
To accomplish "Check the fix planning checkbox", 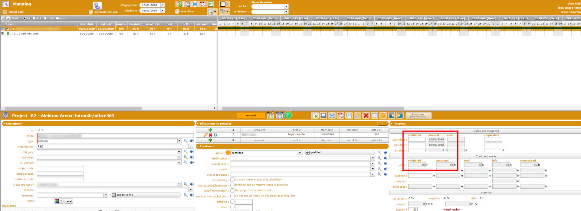I will point(232,180).
